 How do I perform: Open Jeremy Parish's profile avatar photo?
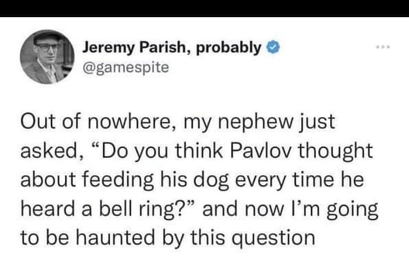(46, 57)
